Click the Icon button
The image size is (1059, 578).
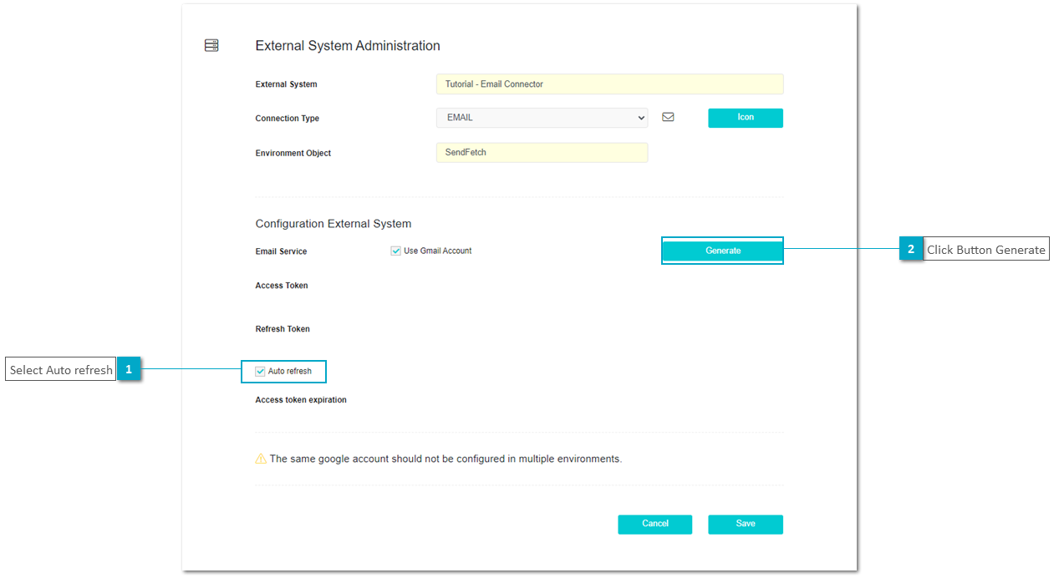[746, 118]
